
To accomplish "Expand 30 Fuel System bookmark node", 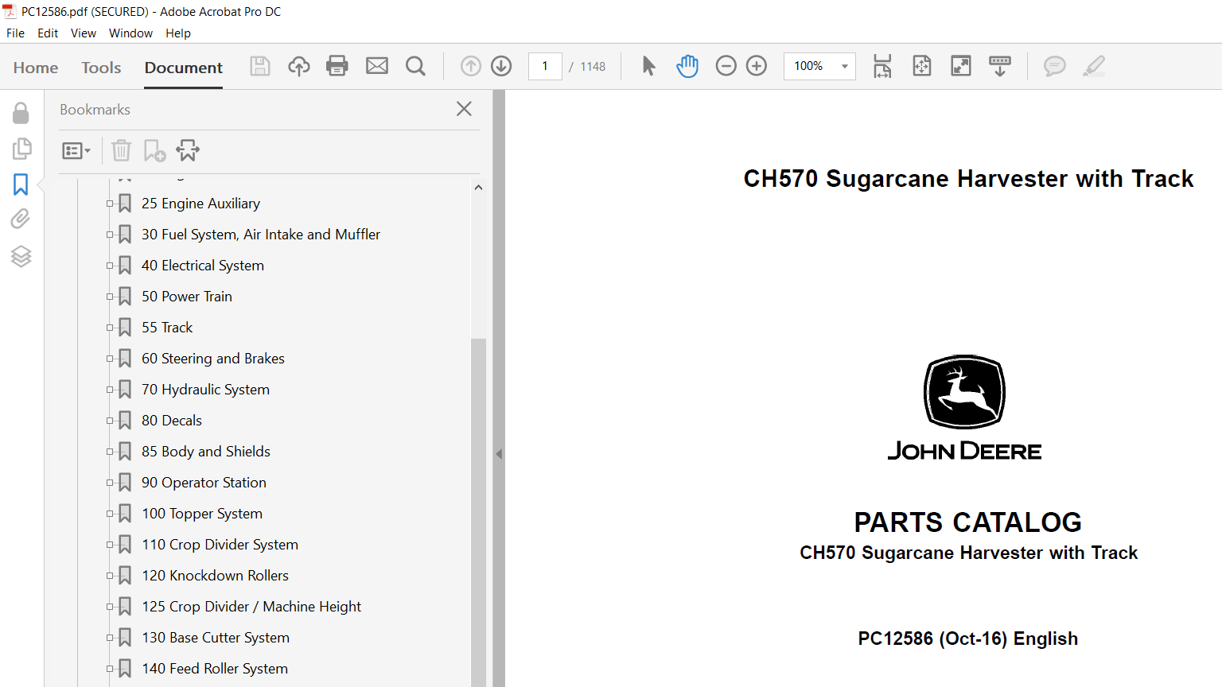I will pyautogui.click(x=110, y=235).
